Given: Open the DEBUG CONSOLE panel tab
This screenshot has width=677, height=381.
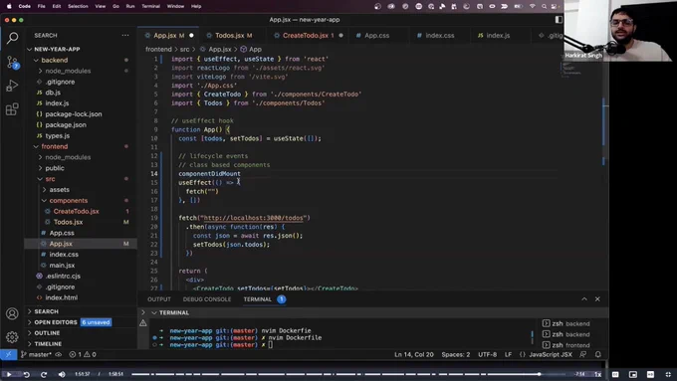Looking at the screenshot, I should click(207, 299).
